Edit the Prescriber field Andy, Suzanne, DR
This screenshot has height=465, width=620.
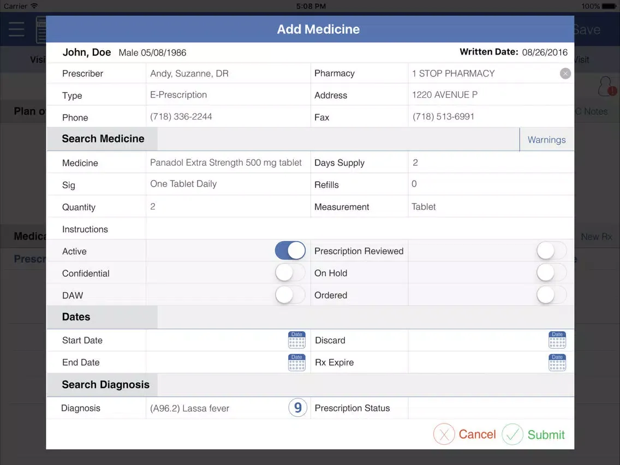[228, 74]
